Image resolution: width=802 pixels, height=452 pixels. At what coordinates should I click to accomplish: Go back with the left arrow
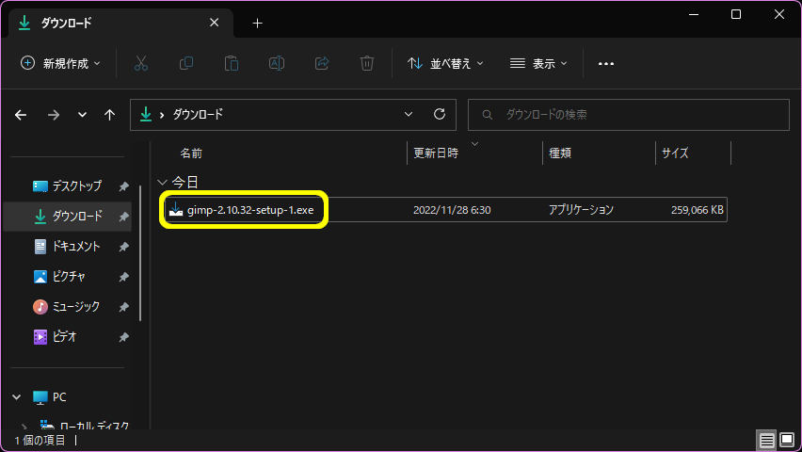pos(21,115)
